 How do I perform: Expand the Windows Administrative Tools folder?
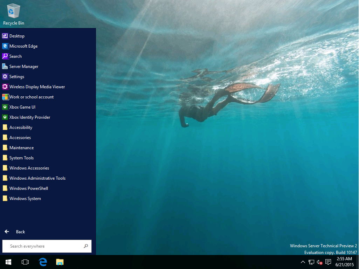click(37, 178)
